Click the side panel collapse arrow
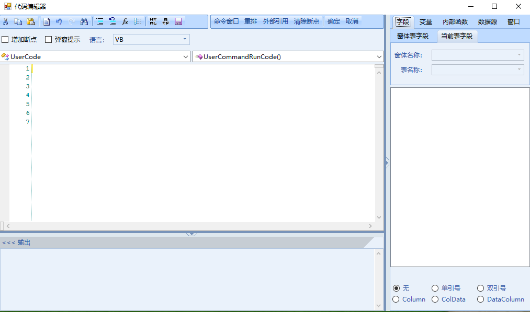The height and width of the screenshot is (312, 530). click(387, 163)
